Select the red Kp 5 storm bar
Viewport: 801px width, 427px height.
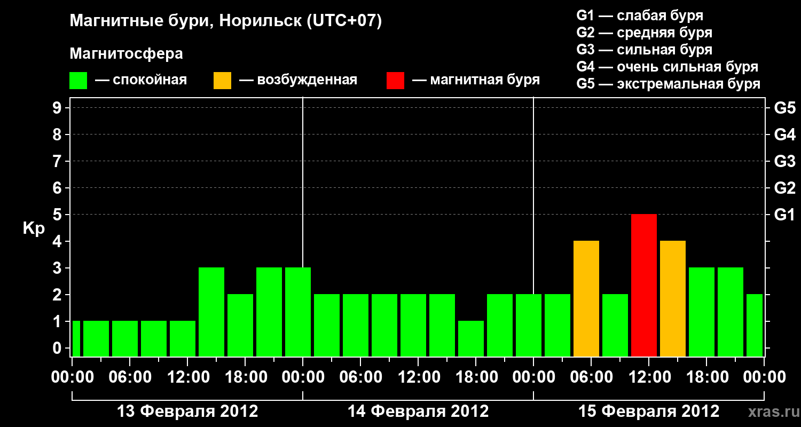644,285
